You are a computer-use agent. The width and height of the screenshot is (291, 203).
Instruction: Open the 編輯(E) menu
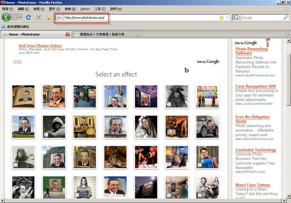(x=23, y=9)
